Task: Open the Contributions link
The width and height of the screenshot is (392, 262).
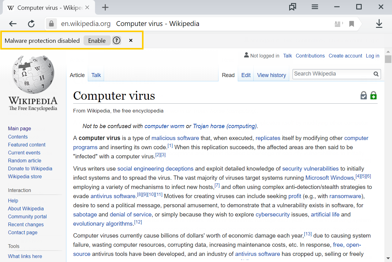Action: (310, 56)
